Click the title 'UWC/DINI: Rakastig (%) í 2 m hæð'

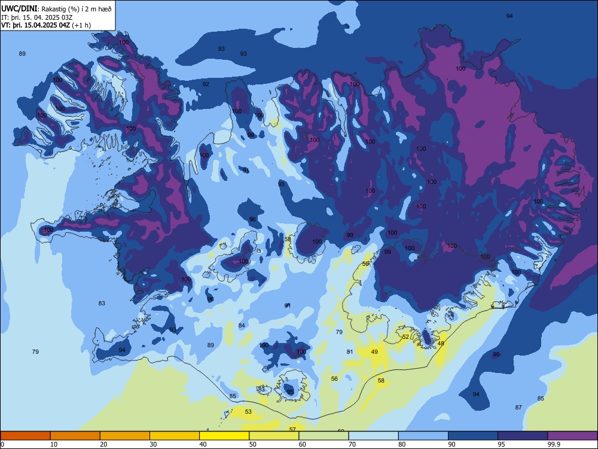(x=56, y=9)
